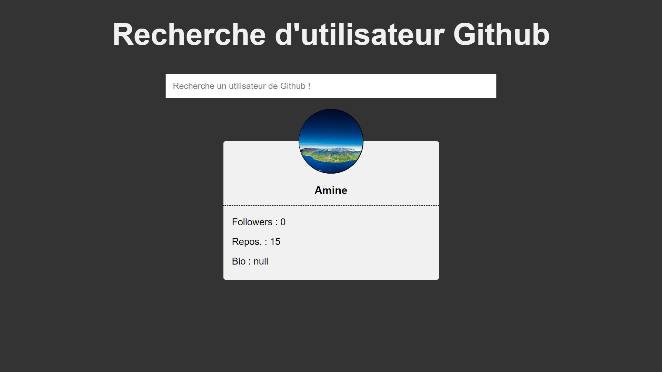Click the username heading "Amine"

331,190
